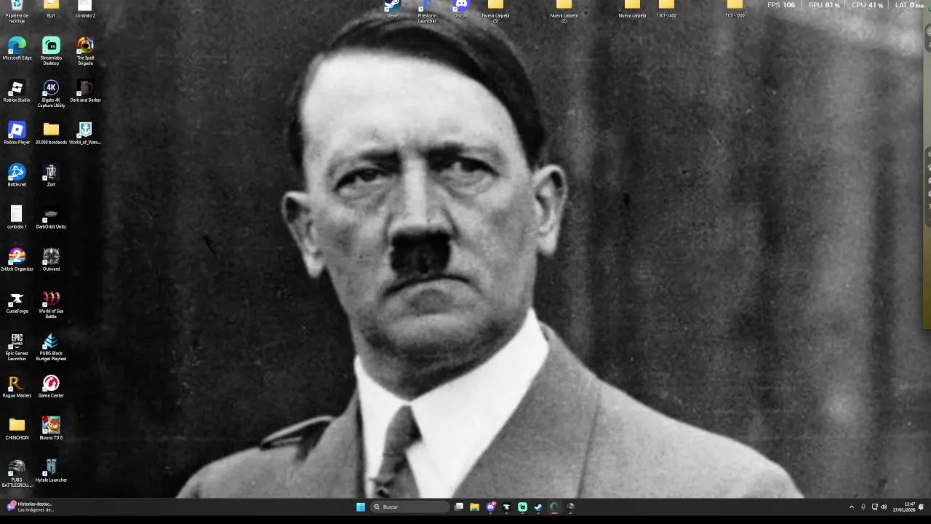Select the Outward game shortcut

(51, 260)
